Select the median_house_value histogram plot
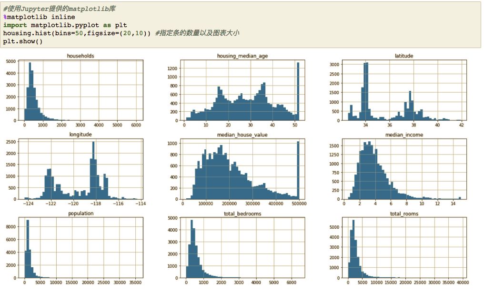Image resolution: width=484 pixels, height=292 pixels. coord(242,169)
